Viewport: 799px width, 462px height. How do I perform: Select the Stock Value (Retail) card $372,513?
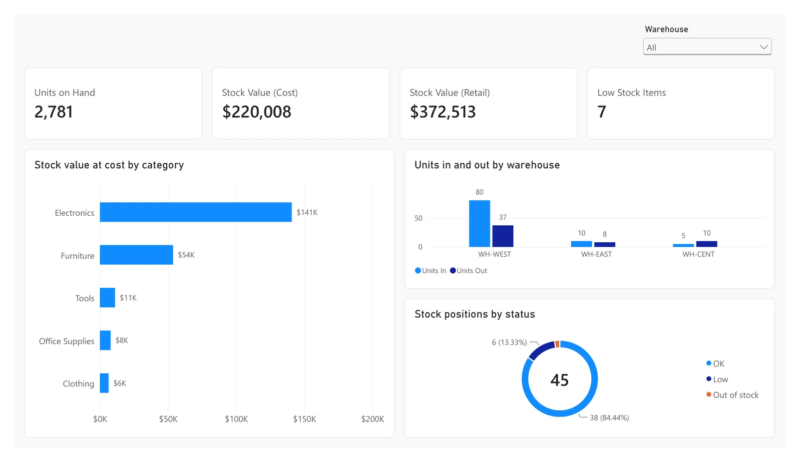tap(443, 112)
